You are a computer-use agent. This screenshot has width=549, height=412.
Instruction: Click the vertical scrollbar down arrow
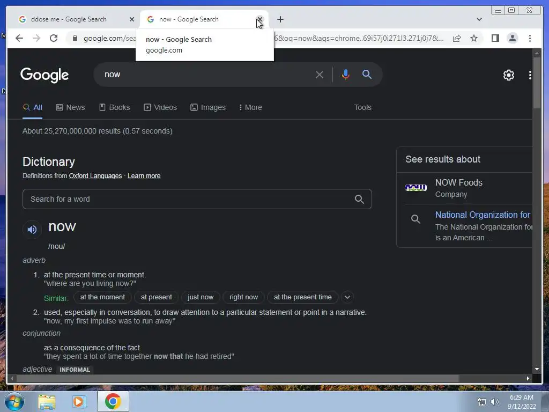click(537, 369)
